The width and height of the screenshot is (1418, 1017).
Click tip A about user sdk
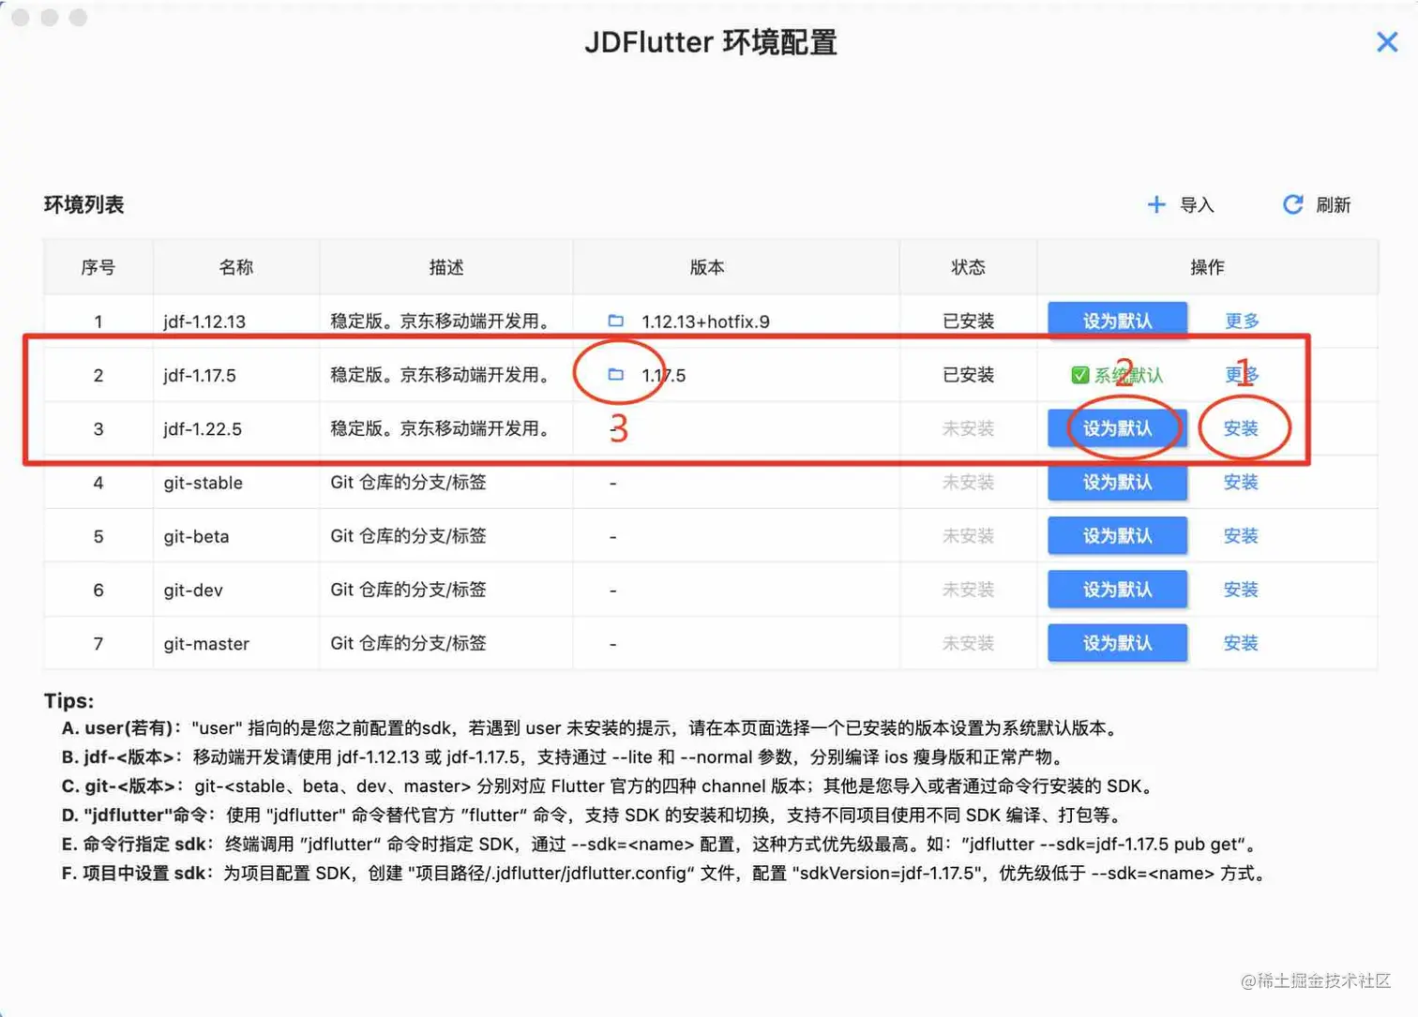[x=591, y=728]
